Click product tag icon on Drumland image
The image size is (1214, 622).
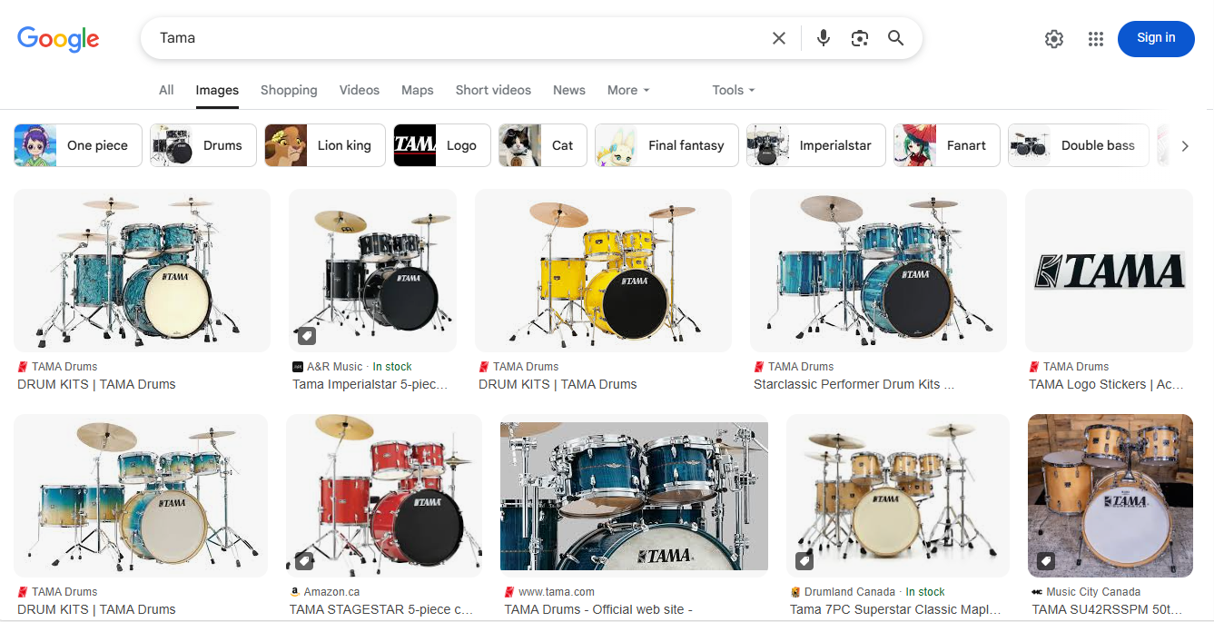pos(804,561)
